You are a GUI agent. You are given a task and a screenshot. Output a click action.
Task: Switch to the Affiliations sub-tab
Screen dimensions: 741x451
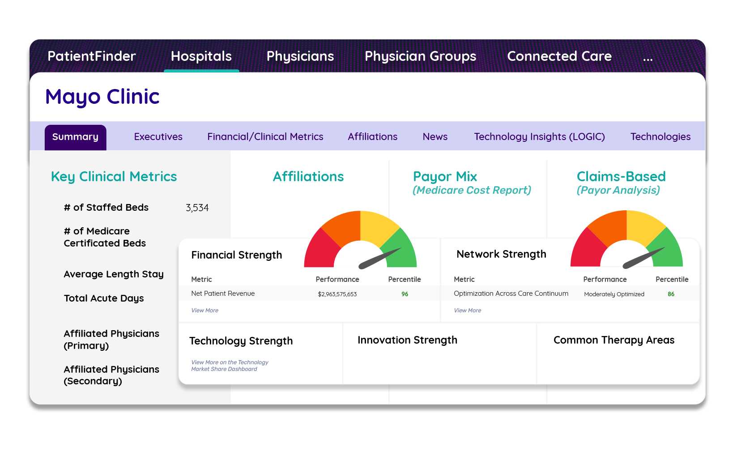[x=373, y=137]
